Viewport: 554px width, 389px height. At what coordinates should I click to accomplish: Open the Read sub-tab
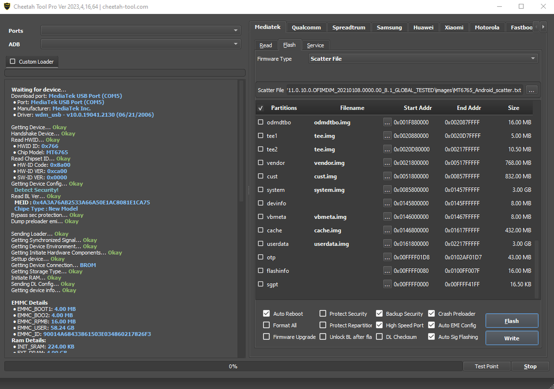pos(266,45)
